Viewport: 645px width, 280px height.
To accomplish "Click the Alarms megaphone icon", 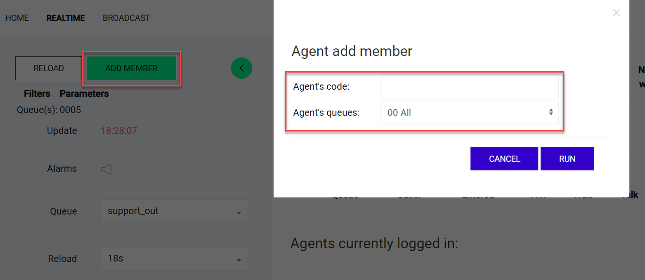I will [x=106, y=169].
